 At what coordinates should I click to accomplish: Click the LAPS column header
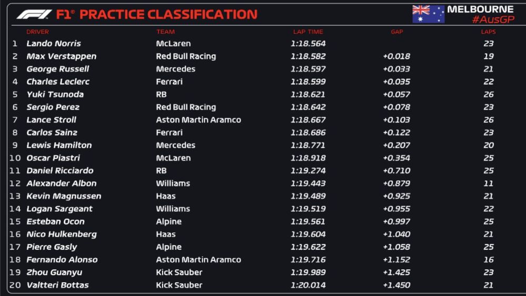point(488,32)
